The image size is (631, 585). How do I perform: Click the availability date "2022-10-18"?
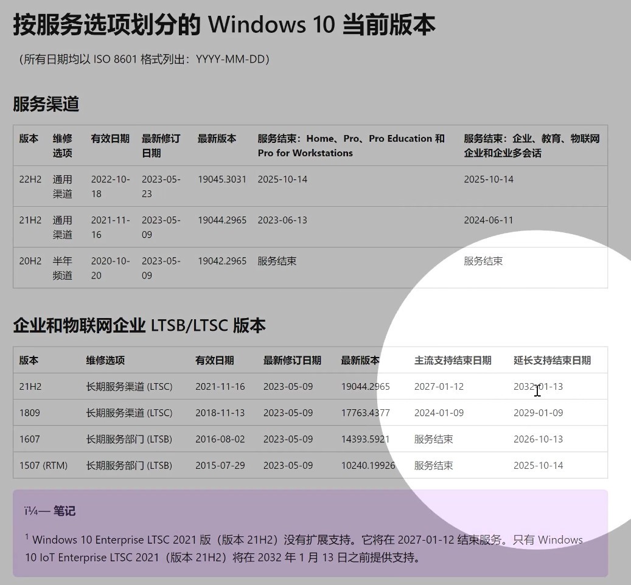coord(110,187)
